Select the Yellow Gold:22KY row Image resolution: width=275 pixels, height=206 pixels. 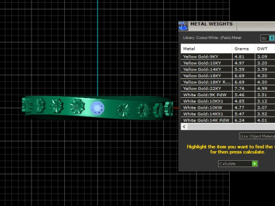pyautogui.click(x=228, y=89)
